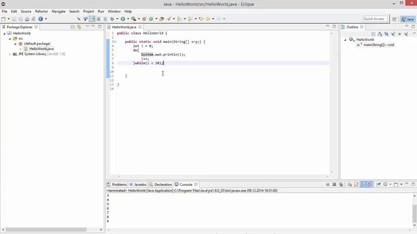Viewport: 417px width, 234px height.
Task: Toggle Sort in Outline toolbar
Action: pos(380,34)
